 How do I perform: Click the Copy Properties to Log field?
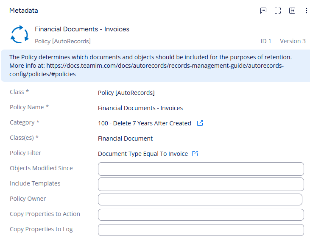click(201, 230)
